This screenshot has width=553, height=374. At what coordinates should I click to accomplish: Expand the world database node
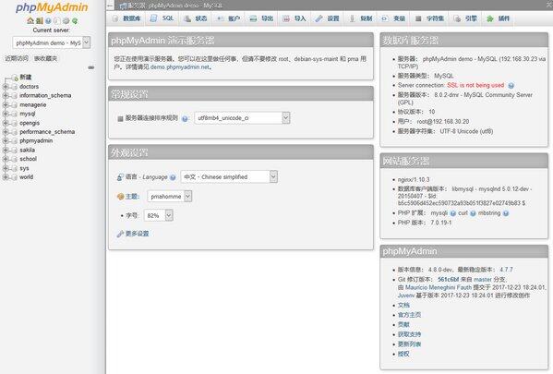[6, 177]
